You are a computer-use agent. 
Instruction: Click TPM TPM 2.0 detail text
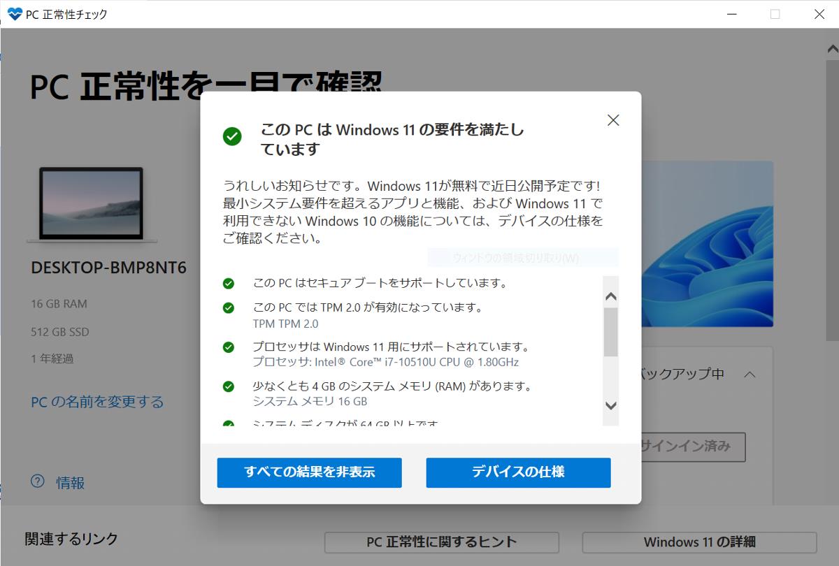point(285,324)
